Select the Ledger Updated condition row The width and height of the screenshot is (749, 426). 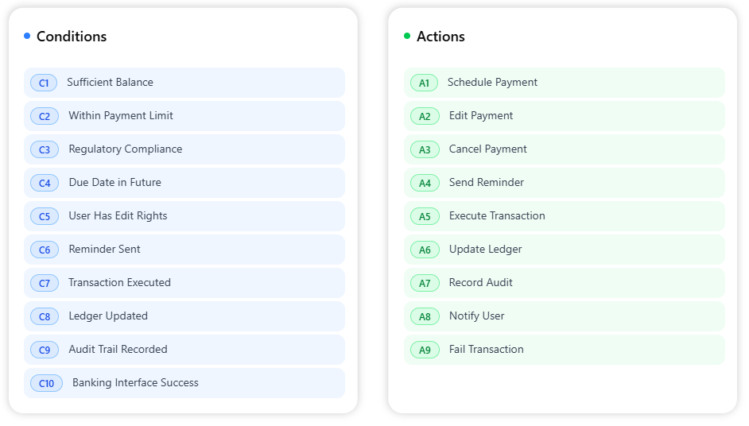pyautogui.click(x=184, y=316)
